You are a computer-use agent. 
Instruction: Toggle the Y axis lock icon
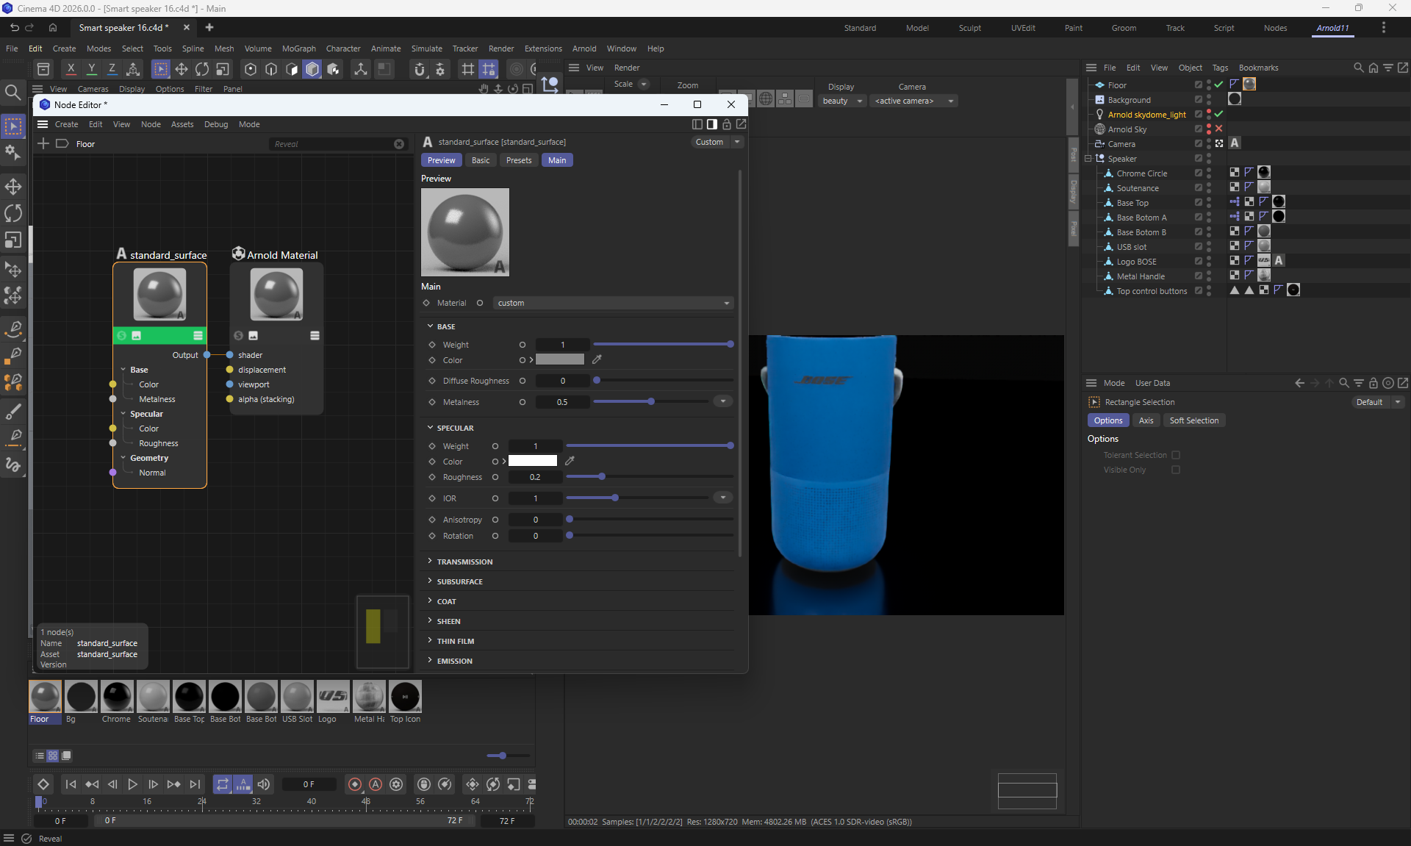91,69
